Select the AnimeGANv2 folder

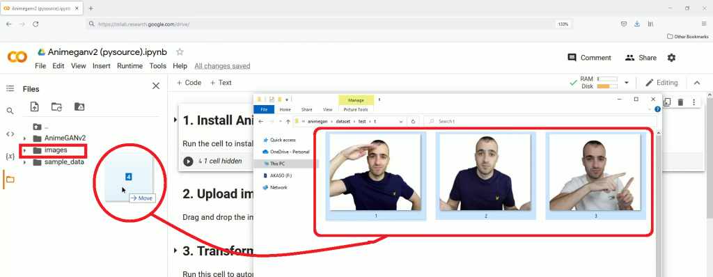click(x=65, y=138)
